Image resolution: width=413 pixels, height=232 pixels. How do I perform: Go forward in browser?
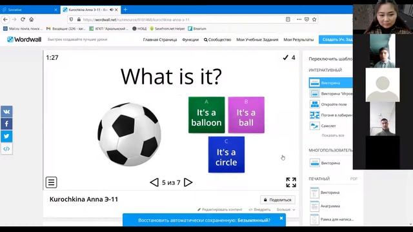pos(14,19)
